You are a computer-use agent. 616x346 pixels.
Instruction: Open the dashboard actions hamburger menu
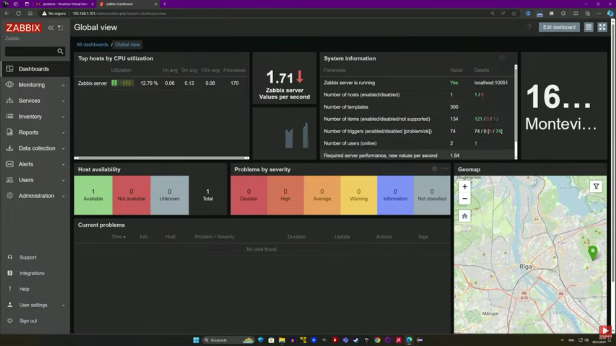click(x=588, y=27)
